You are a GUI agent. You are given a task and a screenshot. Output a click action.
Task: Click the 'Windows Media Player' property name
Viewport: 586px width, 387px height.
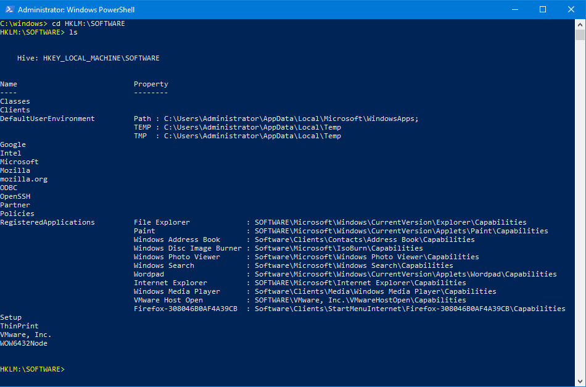point(177,291)
